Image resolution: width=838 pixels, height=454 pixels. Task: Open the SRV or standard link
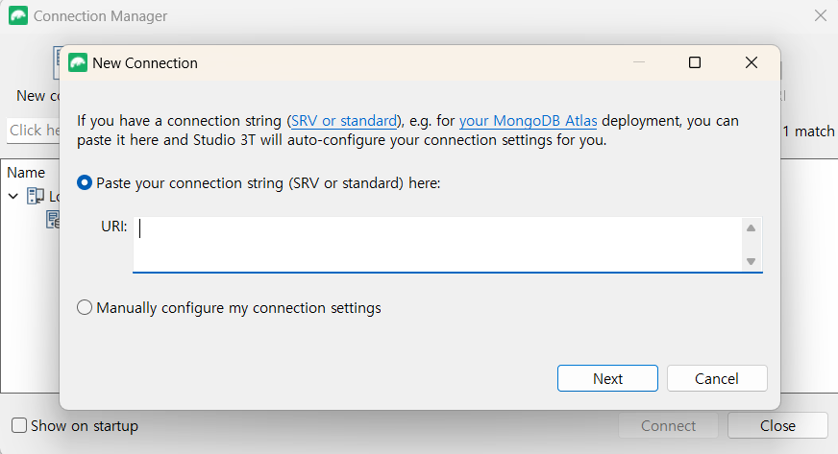click(344, 121)
